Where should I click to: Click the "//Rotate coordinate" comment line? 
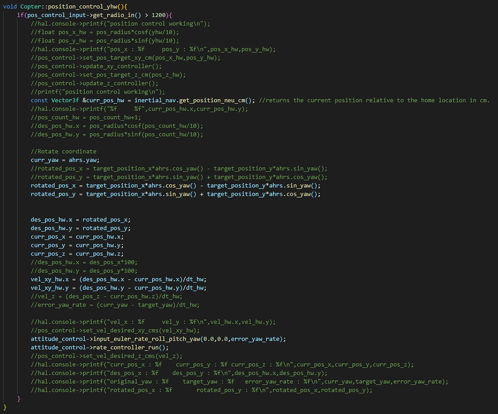(63, 151)
